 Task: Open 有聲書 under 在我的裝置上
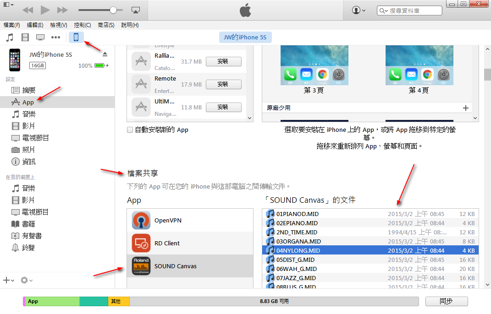57,236
